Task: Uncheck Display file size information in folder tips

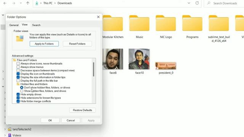Action: pyautogui.click(x=18, y=77)
